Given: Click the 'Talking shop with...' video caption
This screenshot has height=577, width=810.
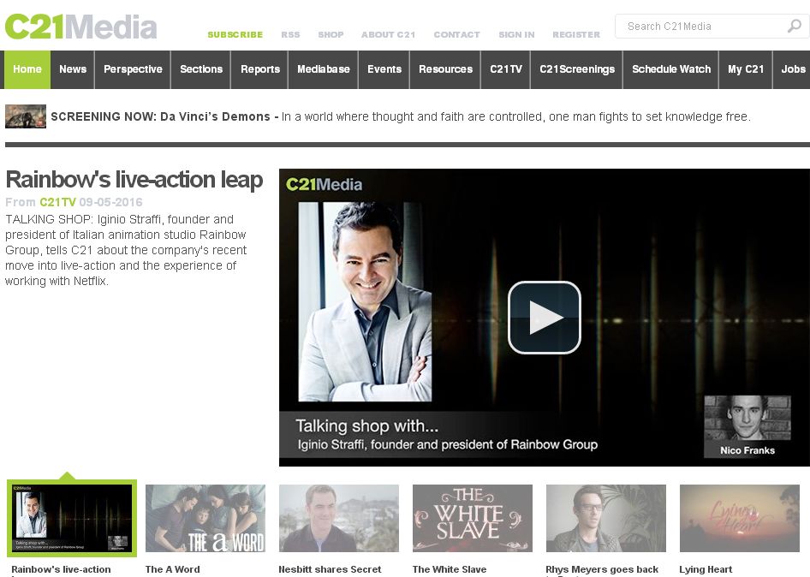Looking at the screenshot, I should (366, 425).
